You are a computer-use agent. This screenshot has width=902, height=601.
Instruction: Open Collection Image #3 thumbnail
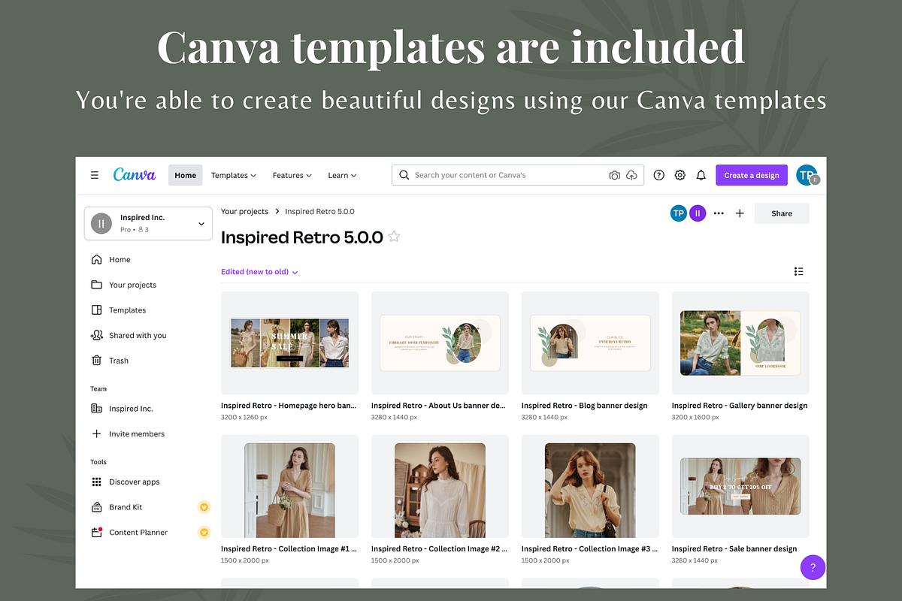point(590,486)
